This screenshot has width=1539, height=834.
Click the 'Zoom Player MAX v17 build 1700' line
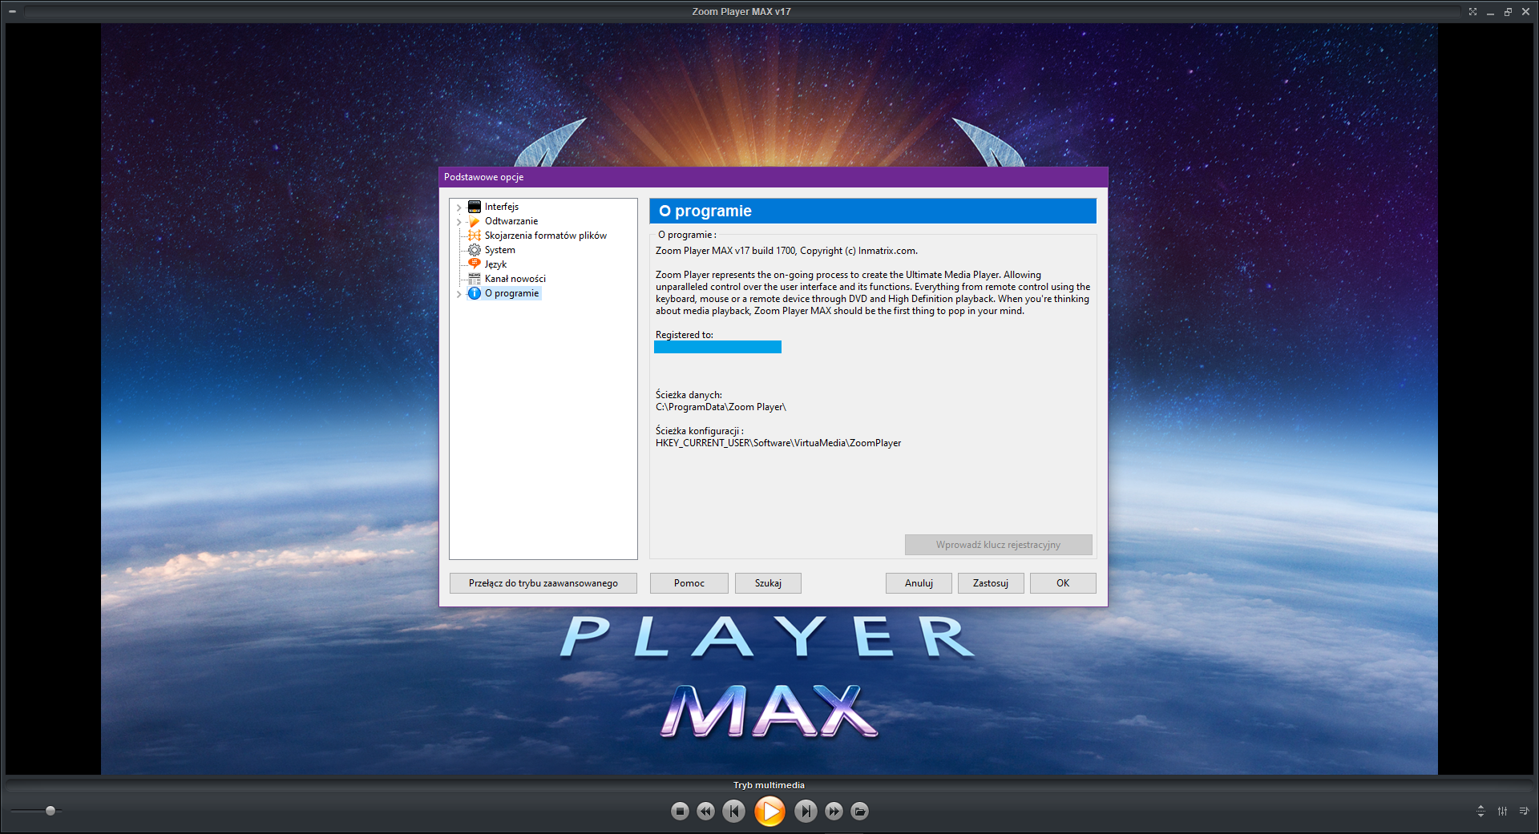[x=786, y=251]
